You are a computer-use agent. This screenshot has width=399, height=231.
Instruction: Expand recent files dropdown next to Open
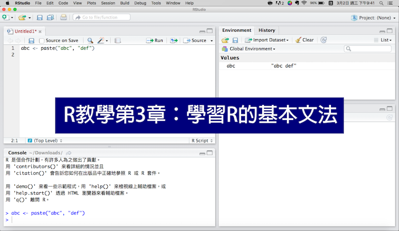point(30,18)
